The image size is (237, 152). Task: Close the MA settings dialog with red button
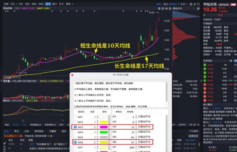pyautogui.click(x=72, y=75)
